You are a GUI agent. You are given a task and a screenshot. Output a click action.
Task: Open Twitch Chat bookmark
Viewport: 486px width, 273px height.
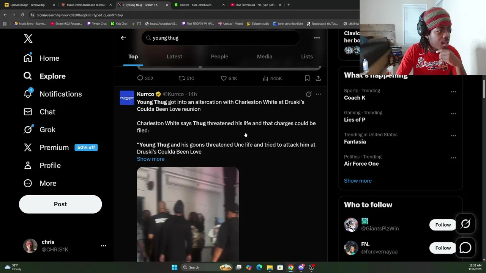point(96,24)
